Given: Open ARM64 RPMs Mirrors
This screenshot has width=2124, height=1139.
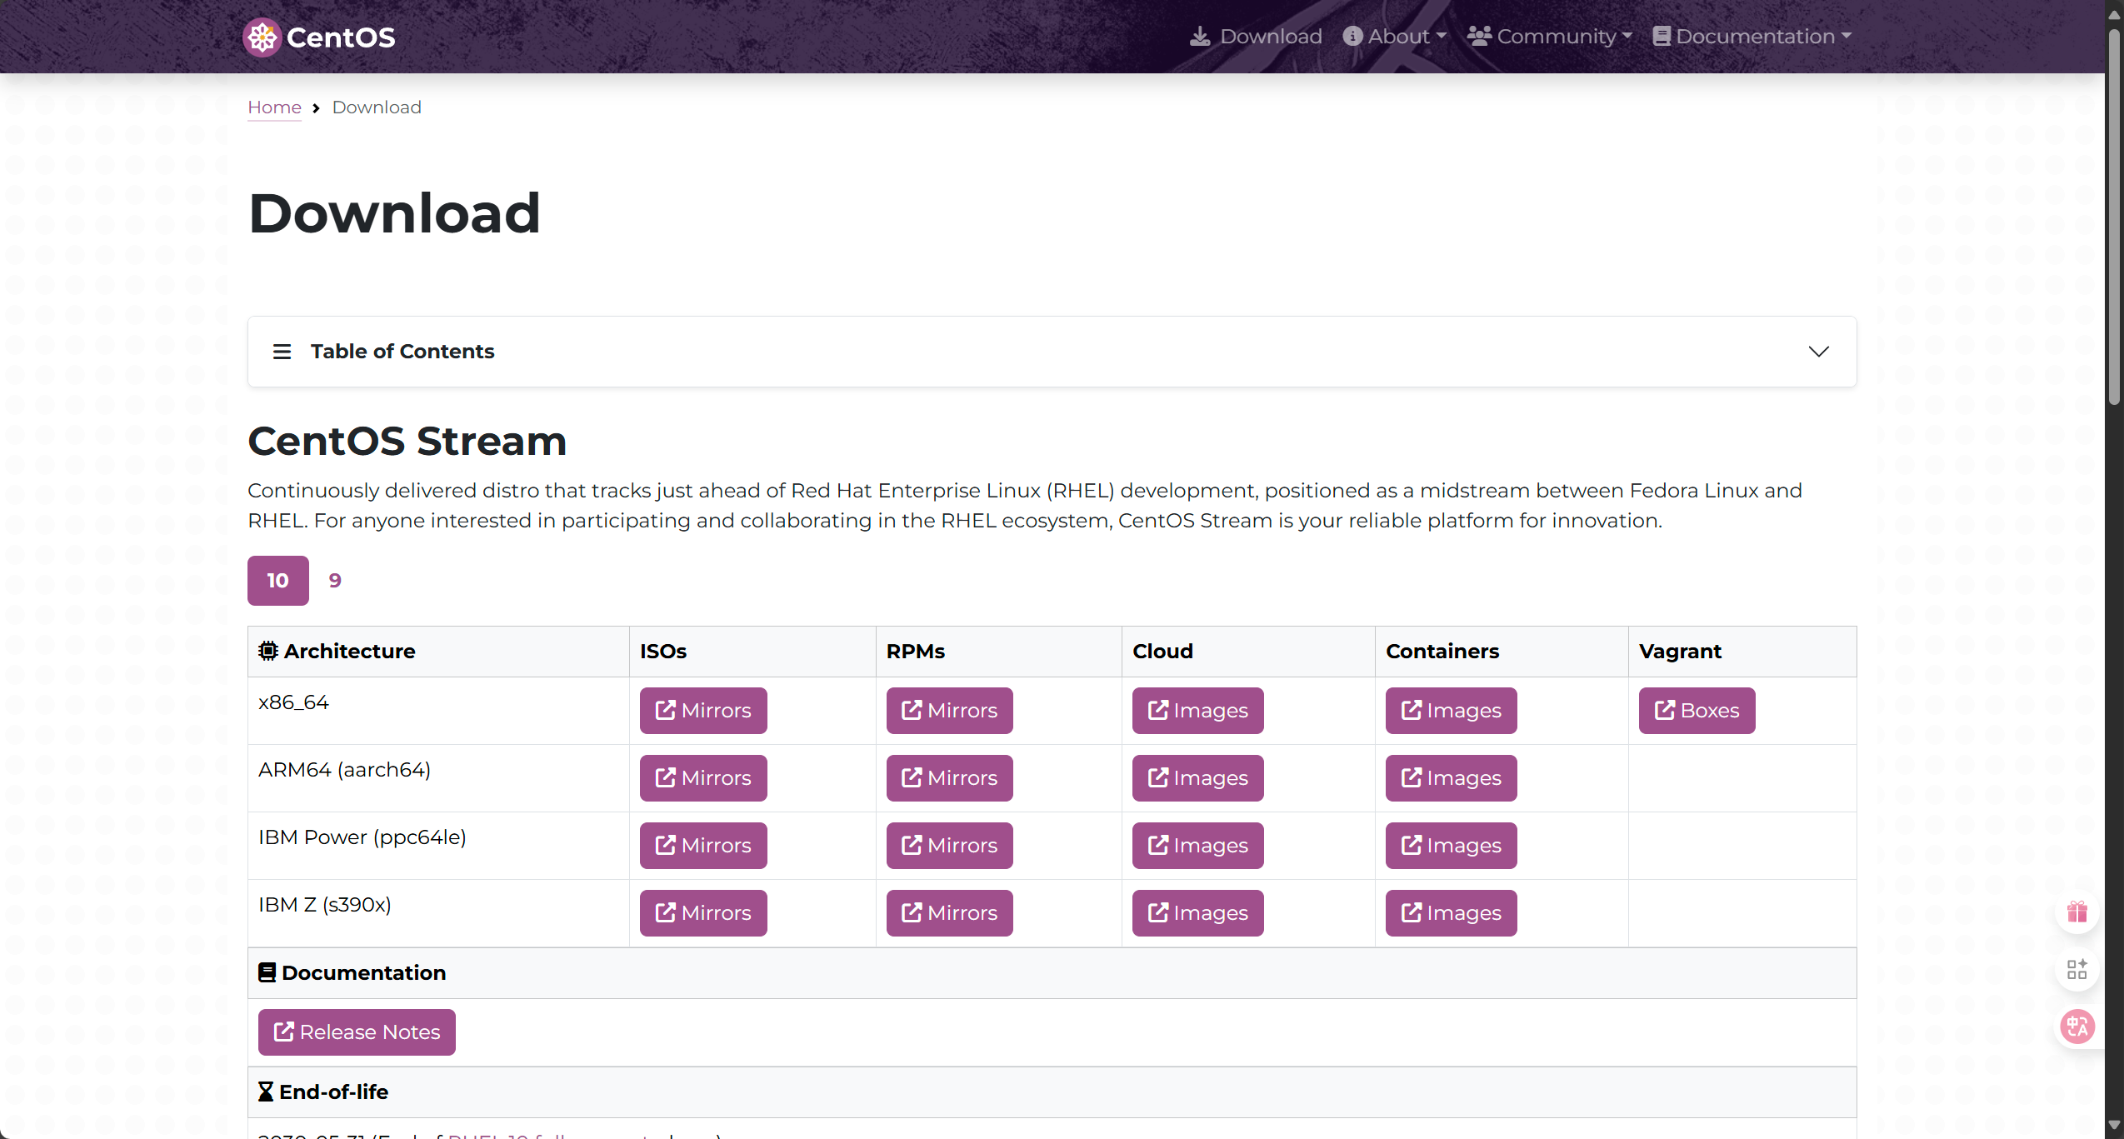Looking at the screenshot, I should pos(950,778).
